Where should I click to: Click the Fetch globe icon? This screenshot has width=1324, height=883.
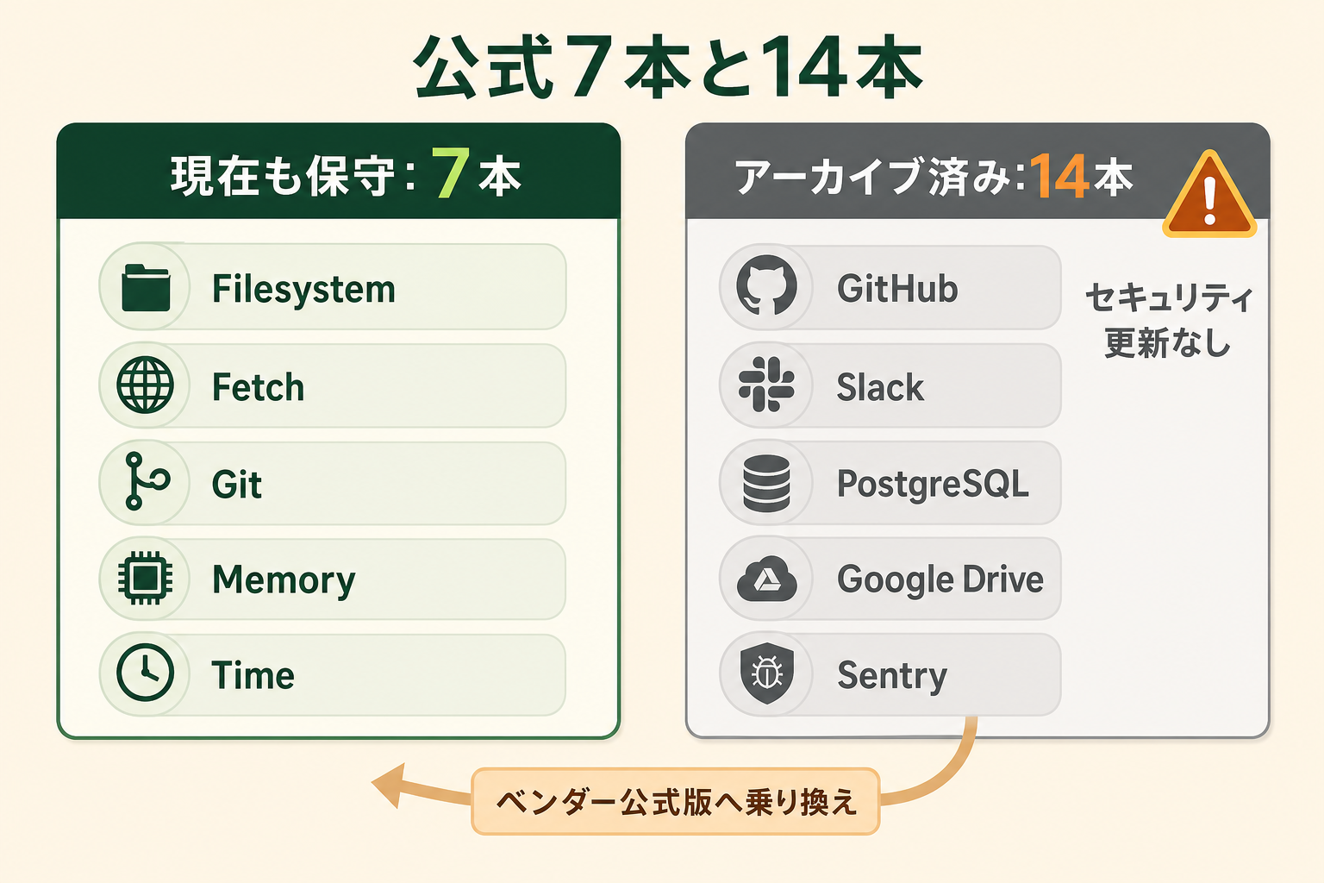pos(145,385)
